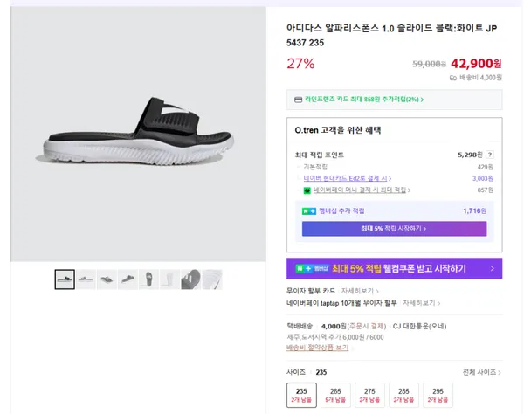Viewport: 524px width, 414px height.
Task: Pick size 295 option
Action: (437, 395)
